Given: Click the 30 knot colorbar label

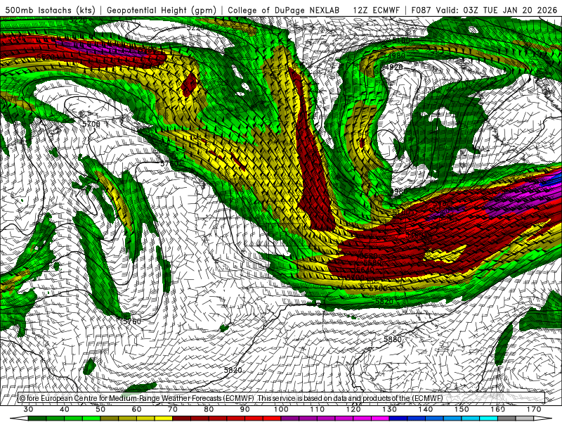Looking at the screenshot, I should pos(28,409).
